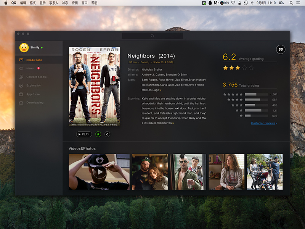Open the Apple menu
Image resolution: width=305 pixels, height=229 pixels.
(6, 3)
